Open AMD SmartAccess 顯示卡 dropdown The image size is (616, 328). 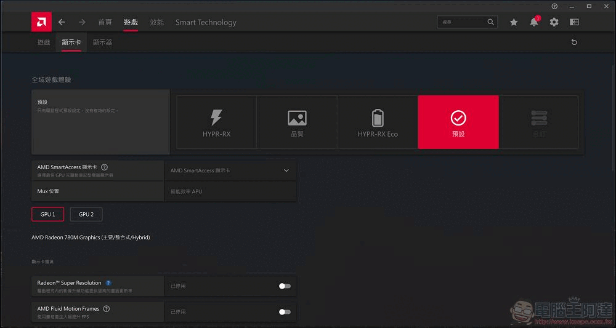[x=230, y=170]
